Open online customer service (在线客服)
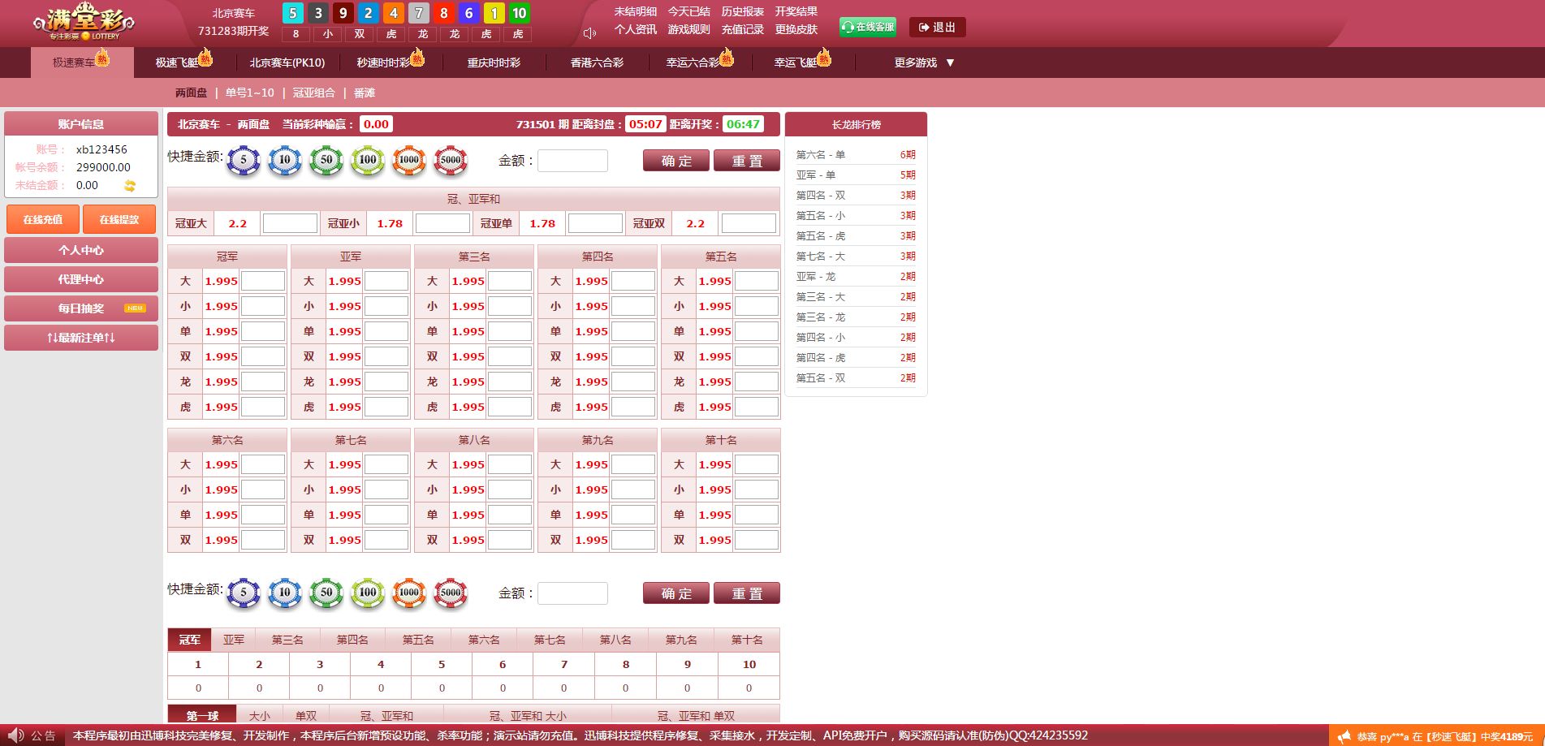 click(x=868, y=28)
